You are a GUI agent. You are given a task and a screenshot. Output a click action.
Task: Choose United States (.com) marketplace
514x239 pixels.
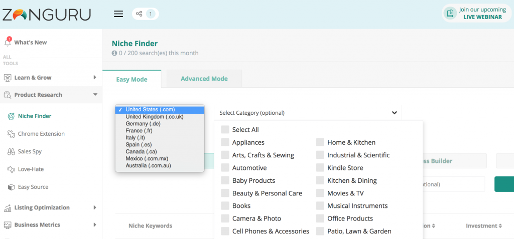(x=160, y=110)
